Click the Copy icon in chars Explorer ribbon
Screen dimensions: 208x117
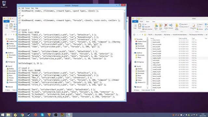pos(135,26)
